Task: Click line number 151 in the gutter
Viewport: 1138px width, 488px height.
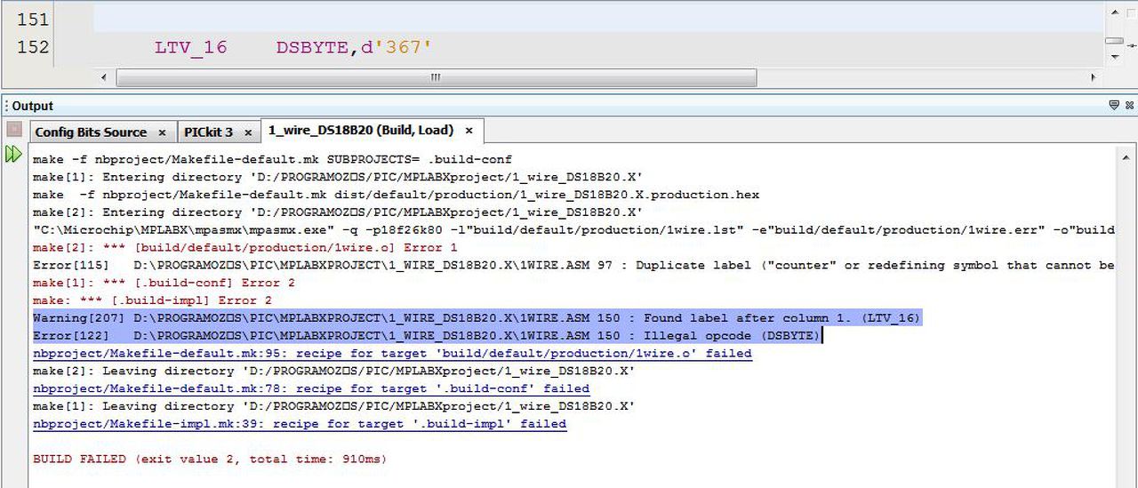Action: 33,19
